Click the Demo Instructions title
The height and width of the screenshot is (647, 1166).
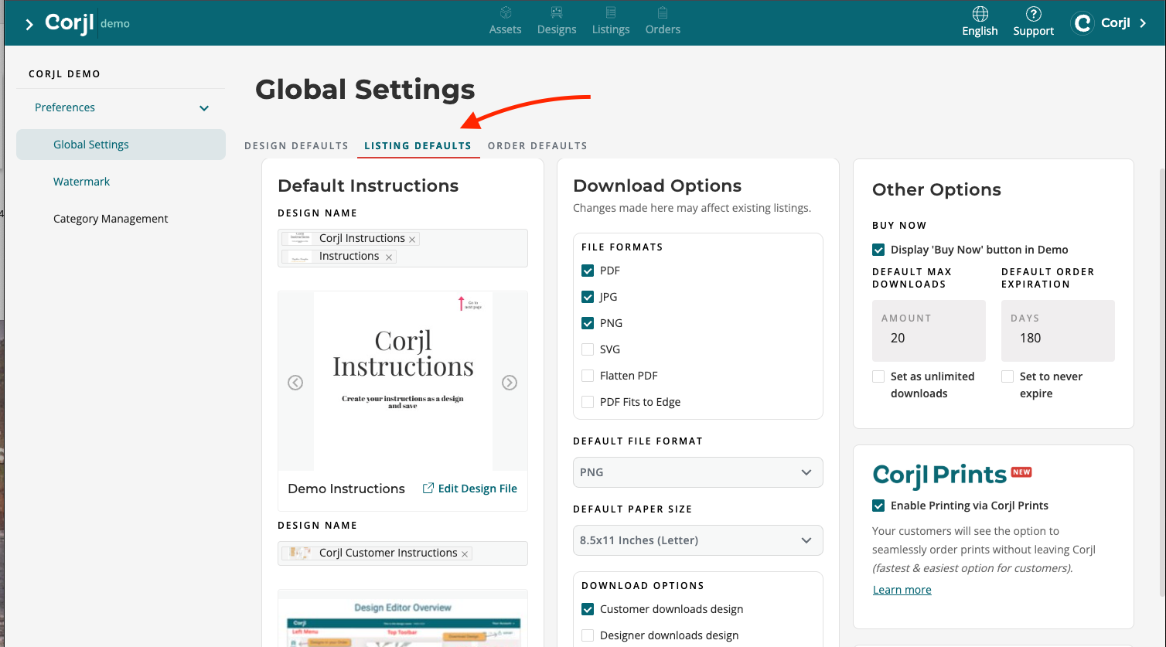tap(346, 489)
